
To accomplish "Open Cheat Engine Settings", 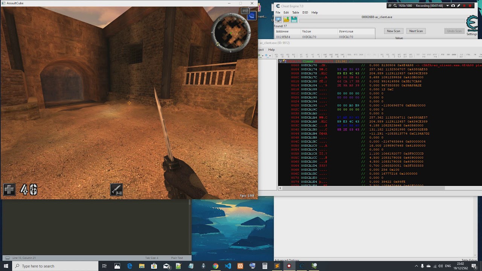I will (472, 34).
